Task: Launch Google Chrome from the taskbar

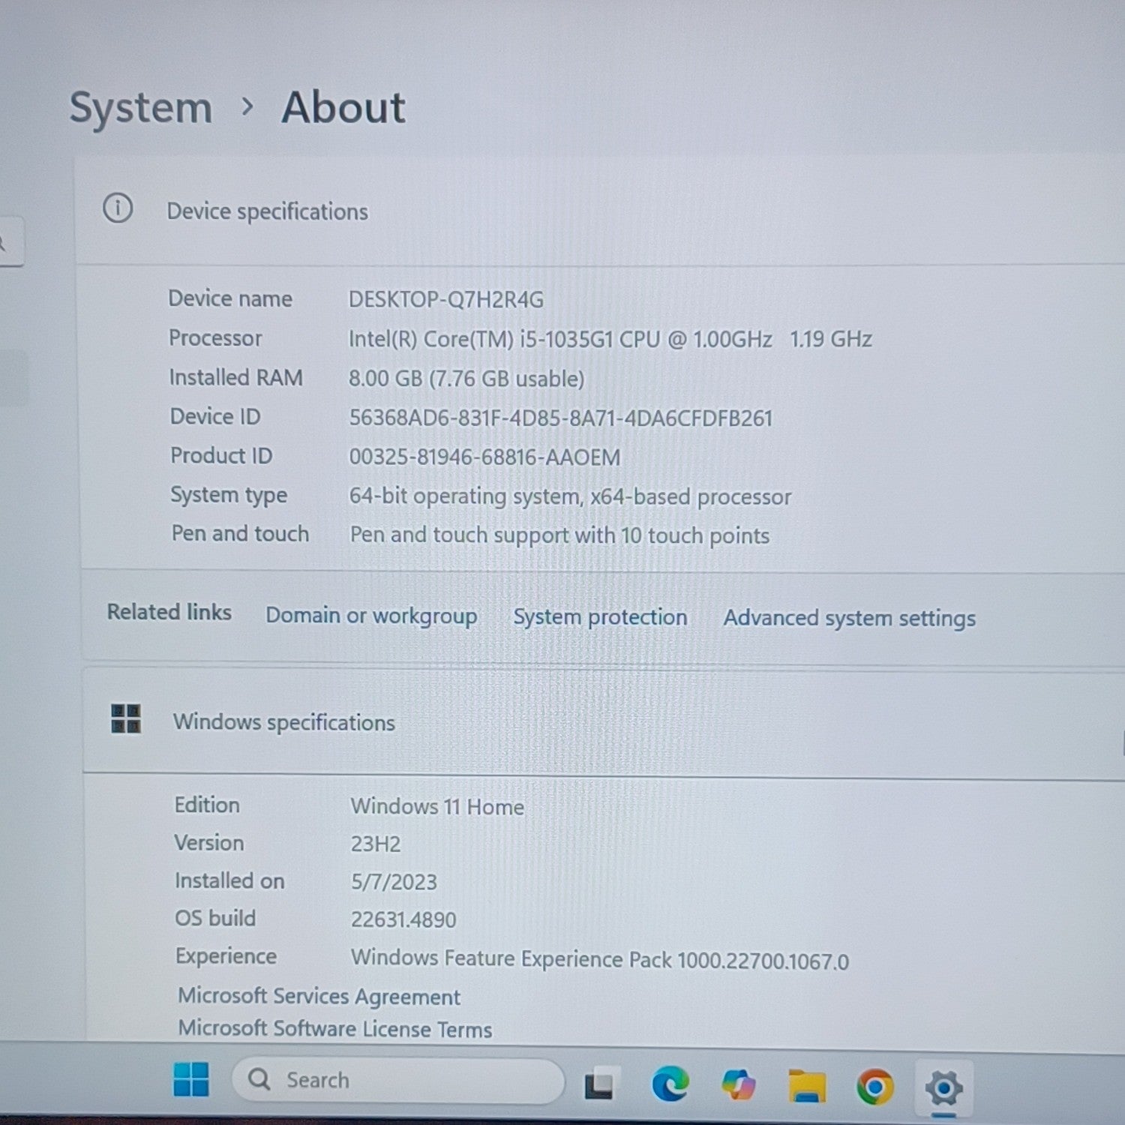Action: (875, 1087)
